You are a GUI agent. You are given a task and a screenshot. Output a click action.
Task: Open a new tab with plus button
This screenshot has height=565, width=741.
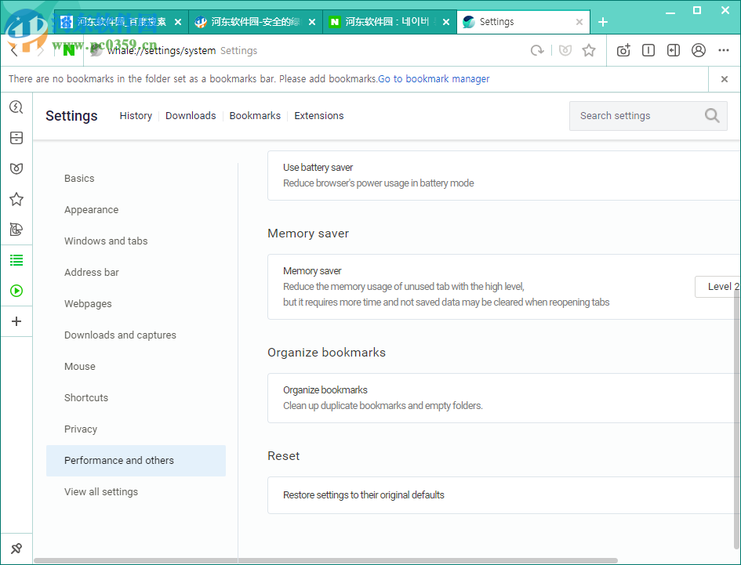pyautogui.click(x=603, y=22)
